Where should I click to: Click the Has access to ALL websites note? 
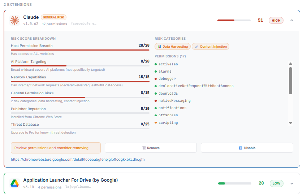pos(33,54)
